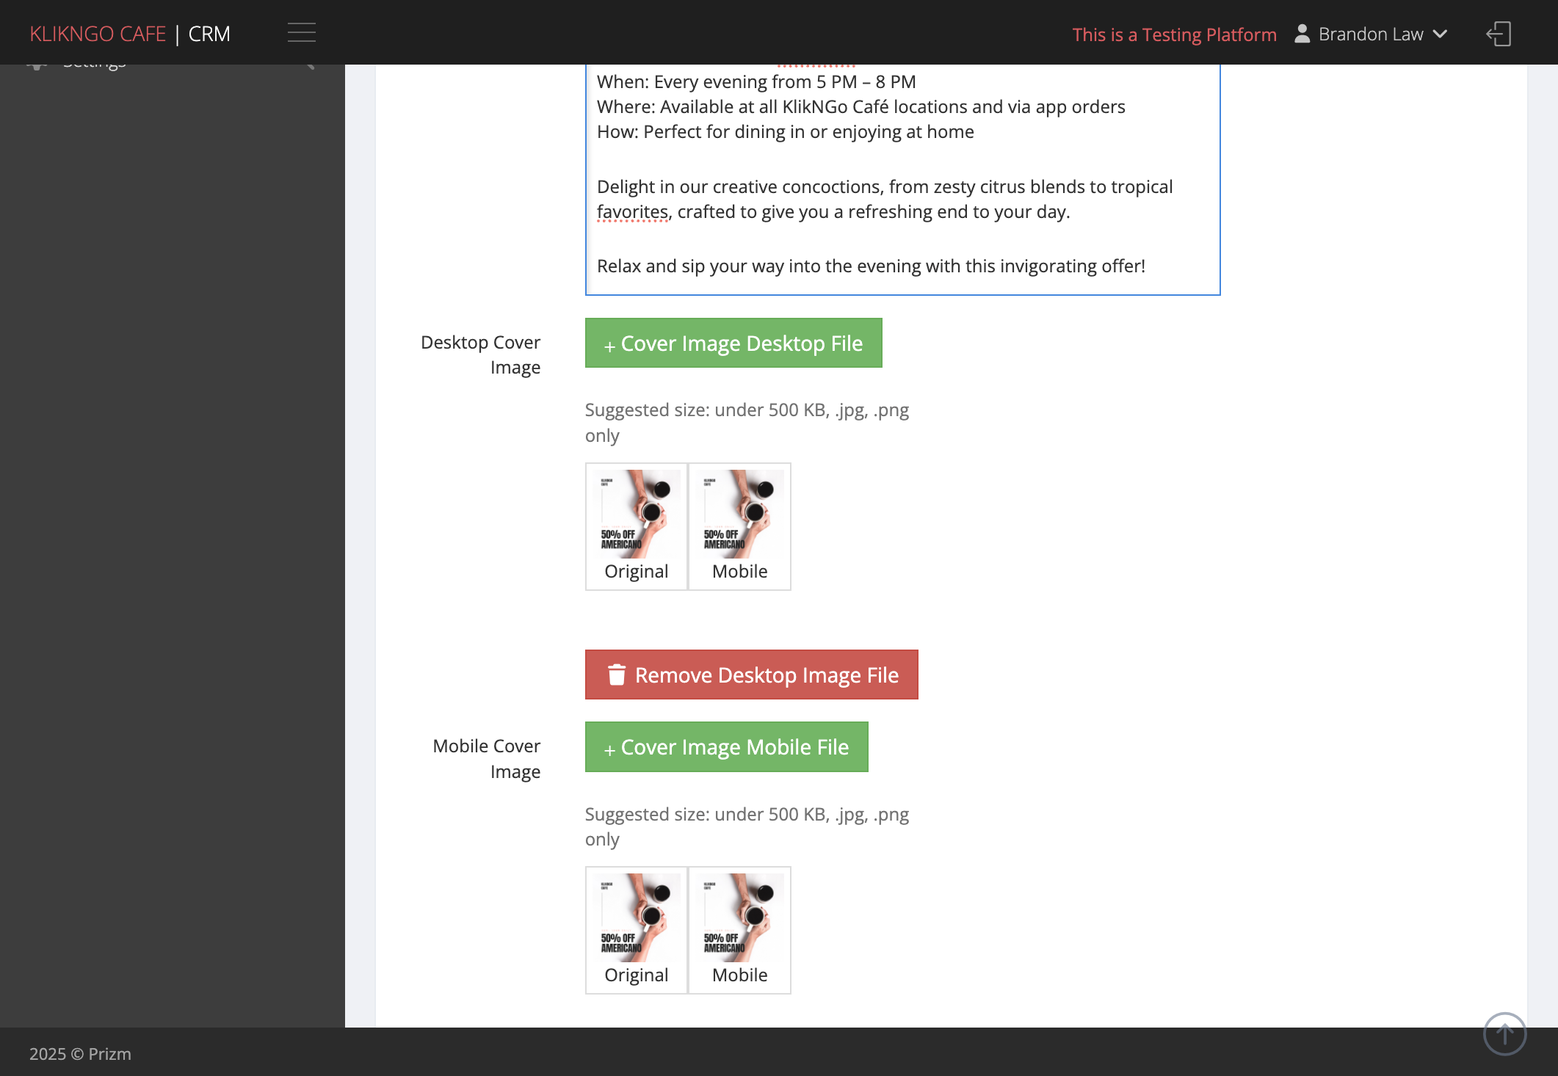Open desktop cover Mobile thumbnail

pyautogui.click(x=739, y=526)
